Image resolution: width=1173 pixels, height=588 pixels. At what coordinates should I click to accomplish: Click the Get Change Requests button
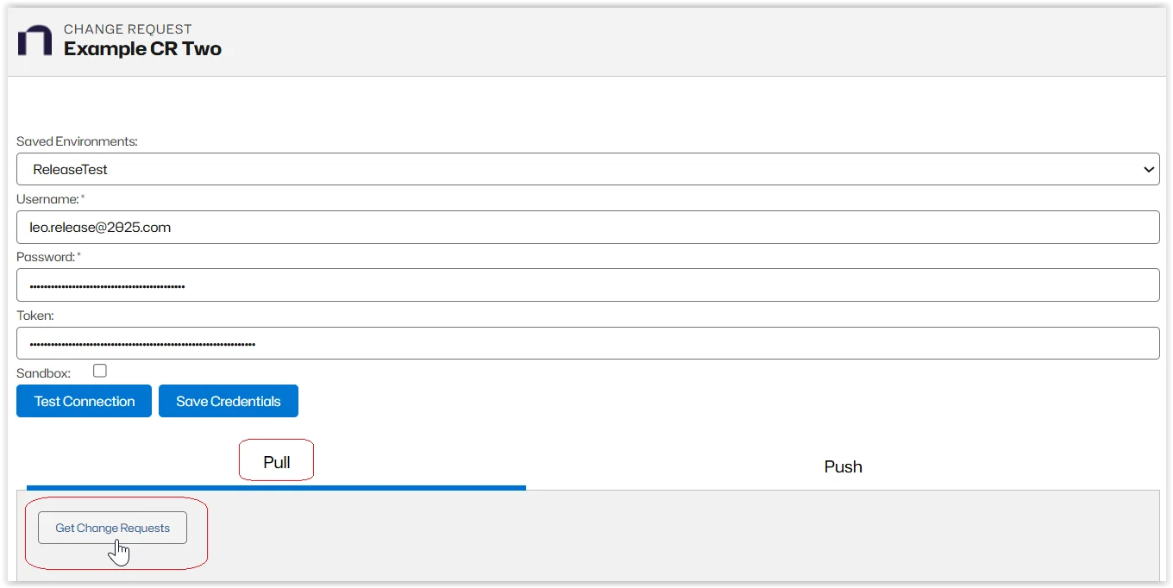click(x=112, y=528)
